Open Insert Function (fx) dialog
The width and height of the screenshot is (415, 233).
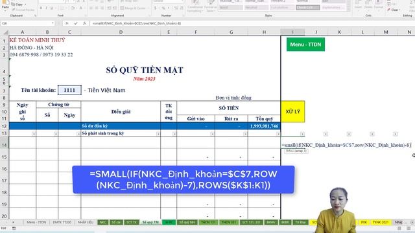pyautogui.click(x=84, y=23)
